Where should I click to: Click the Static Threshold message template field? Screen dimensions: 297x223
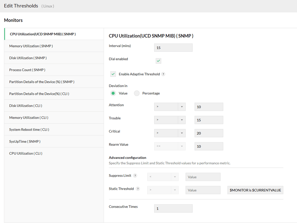click(255, 190)
